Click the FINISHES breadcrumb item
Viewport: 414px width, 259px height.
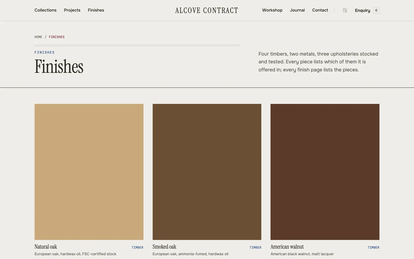[x=57, y=37]
